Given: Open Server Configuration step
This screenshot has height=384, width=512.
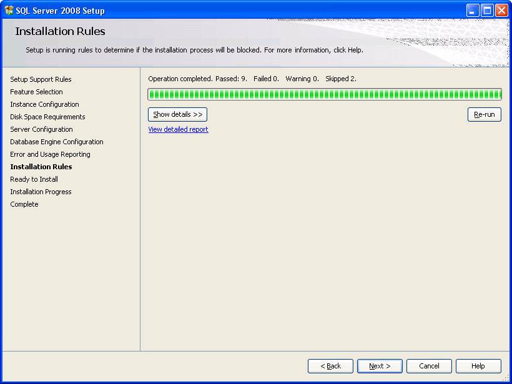Looking at the screenshot, I should point(41,129).
